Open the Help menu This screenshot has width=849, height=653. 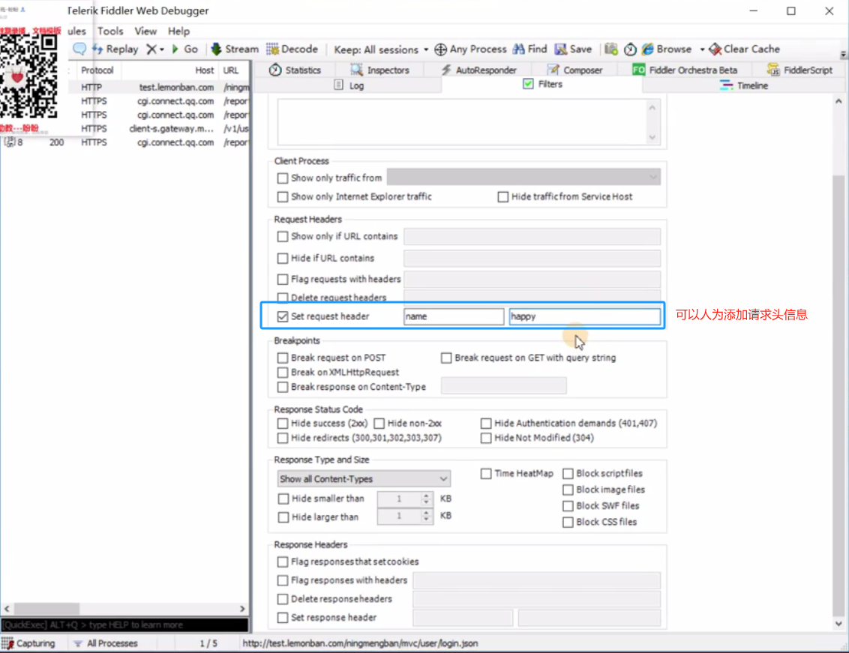pyautogui.click(x=178, y=31)
